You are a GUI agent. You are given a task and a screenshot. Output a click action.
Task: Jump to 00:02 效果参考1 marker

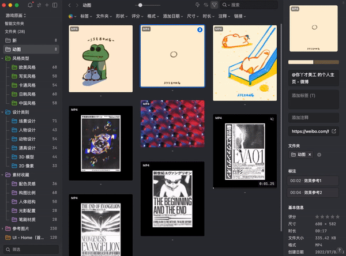click(313, 180)
